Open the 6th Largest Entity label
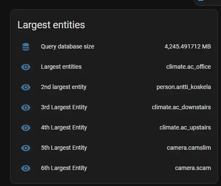Viewport: 221px width, 186px height. (x=64, y=168)
